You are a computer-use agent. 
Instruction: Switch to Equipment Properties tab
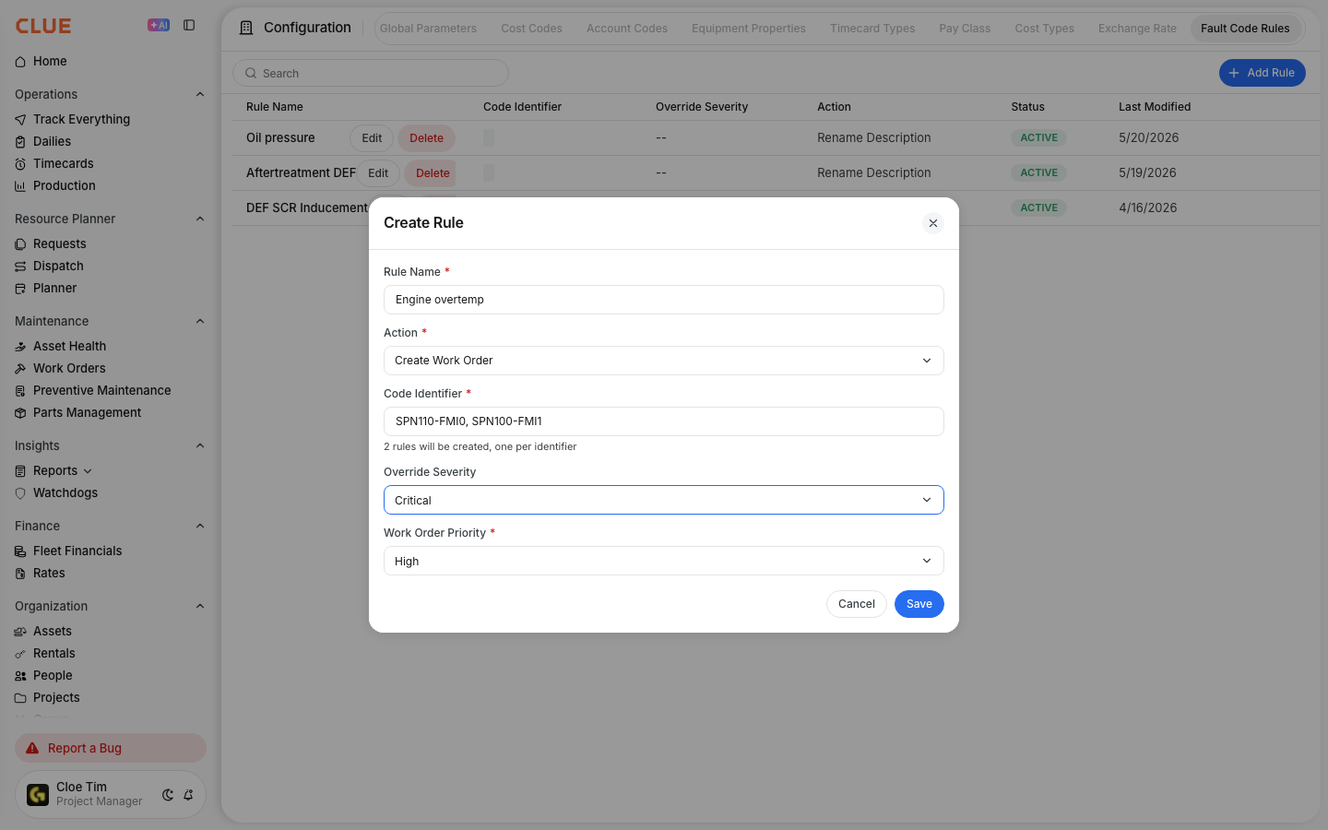point(749,29)
